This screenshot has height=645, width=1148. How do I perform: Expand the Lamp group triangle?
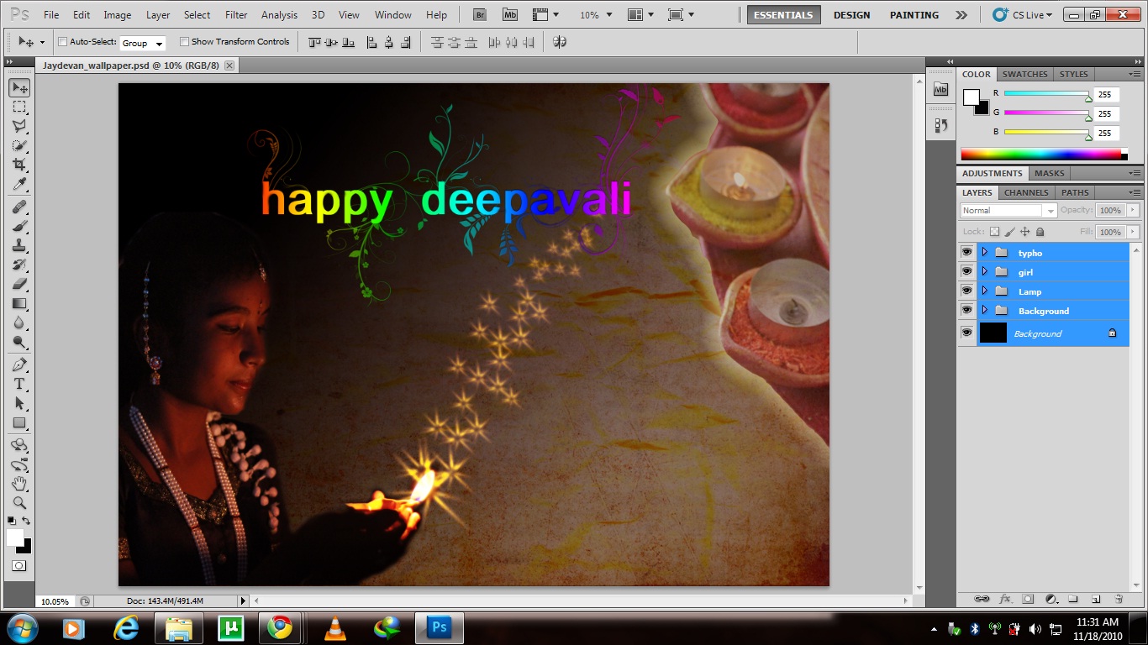(x=984, y=291)
